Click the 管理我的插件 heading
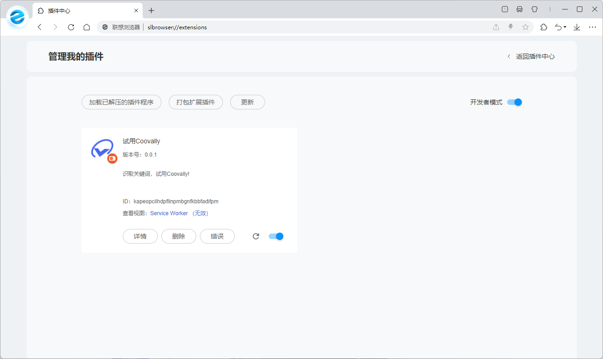 coord(76,56)
